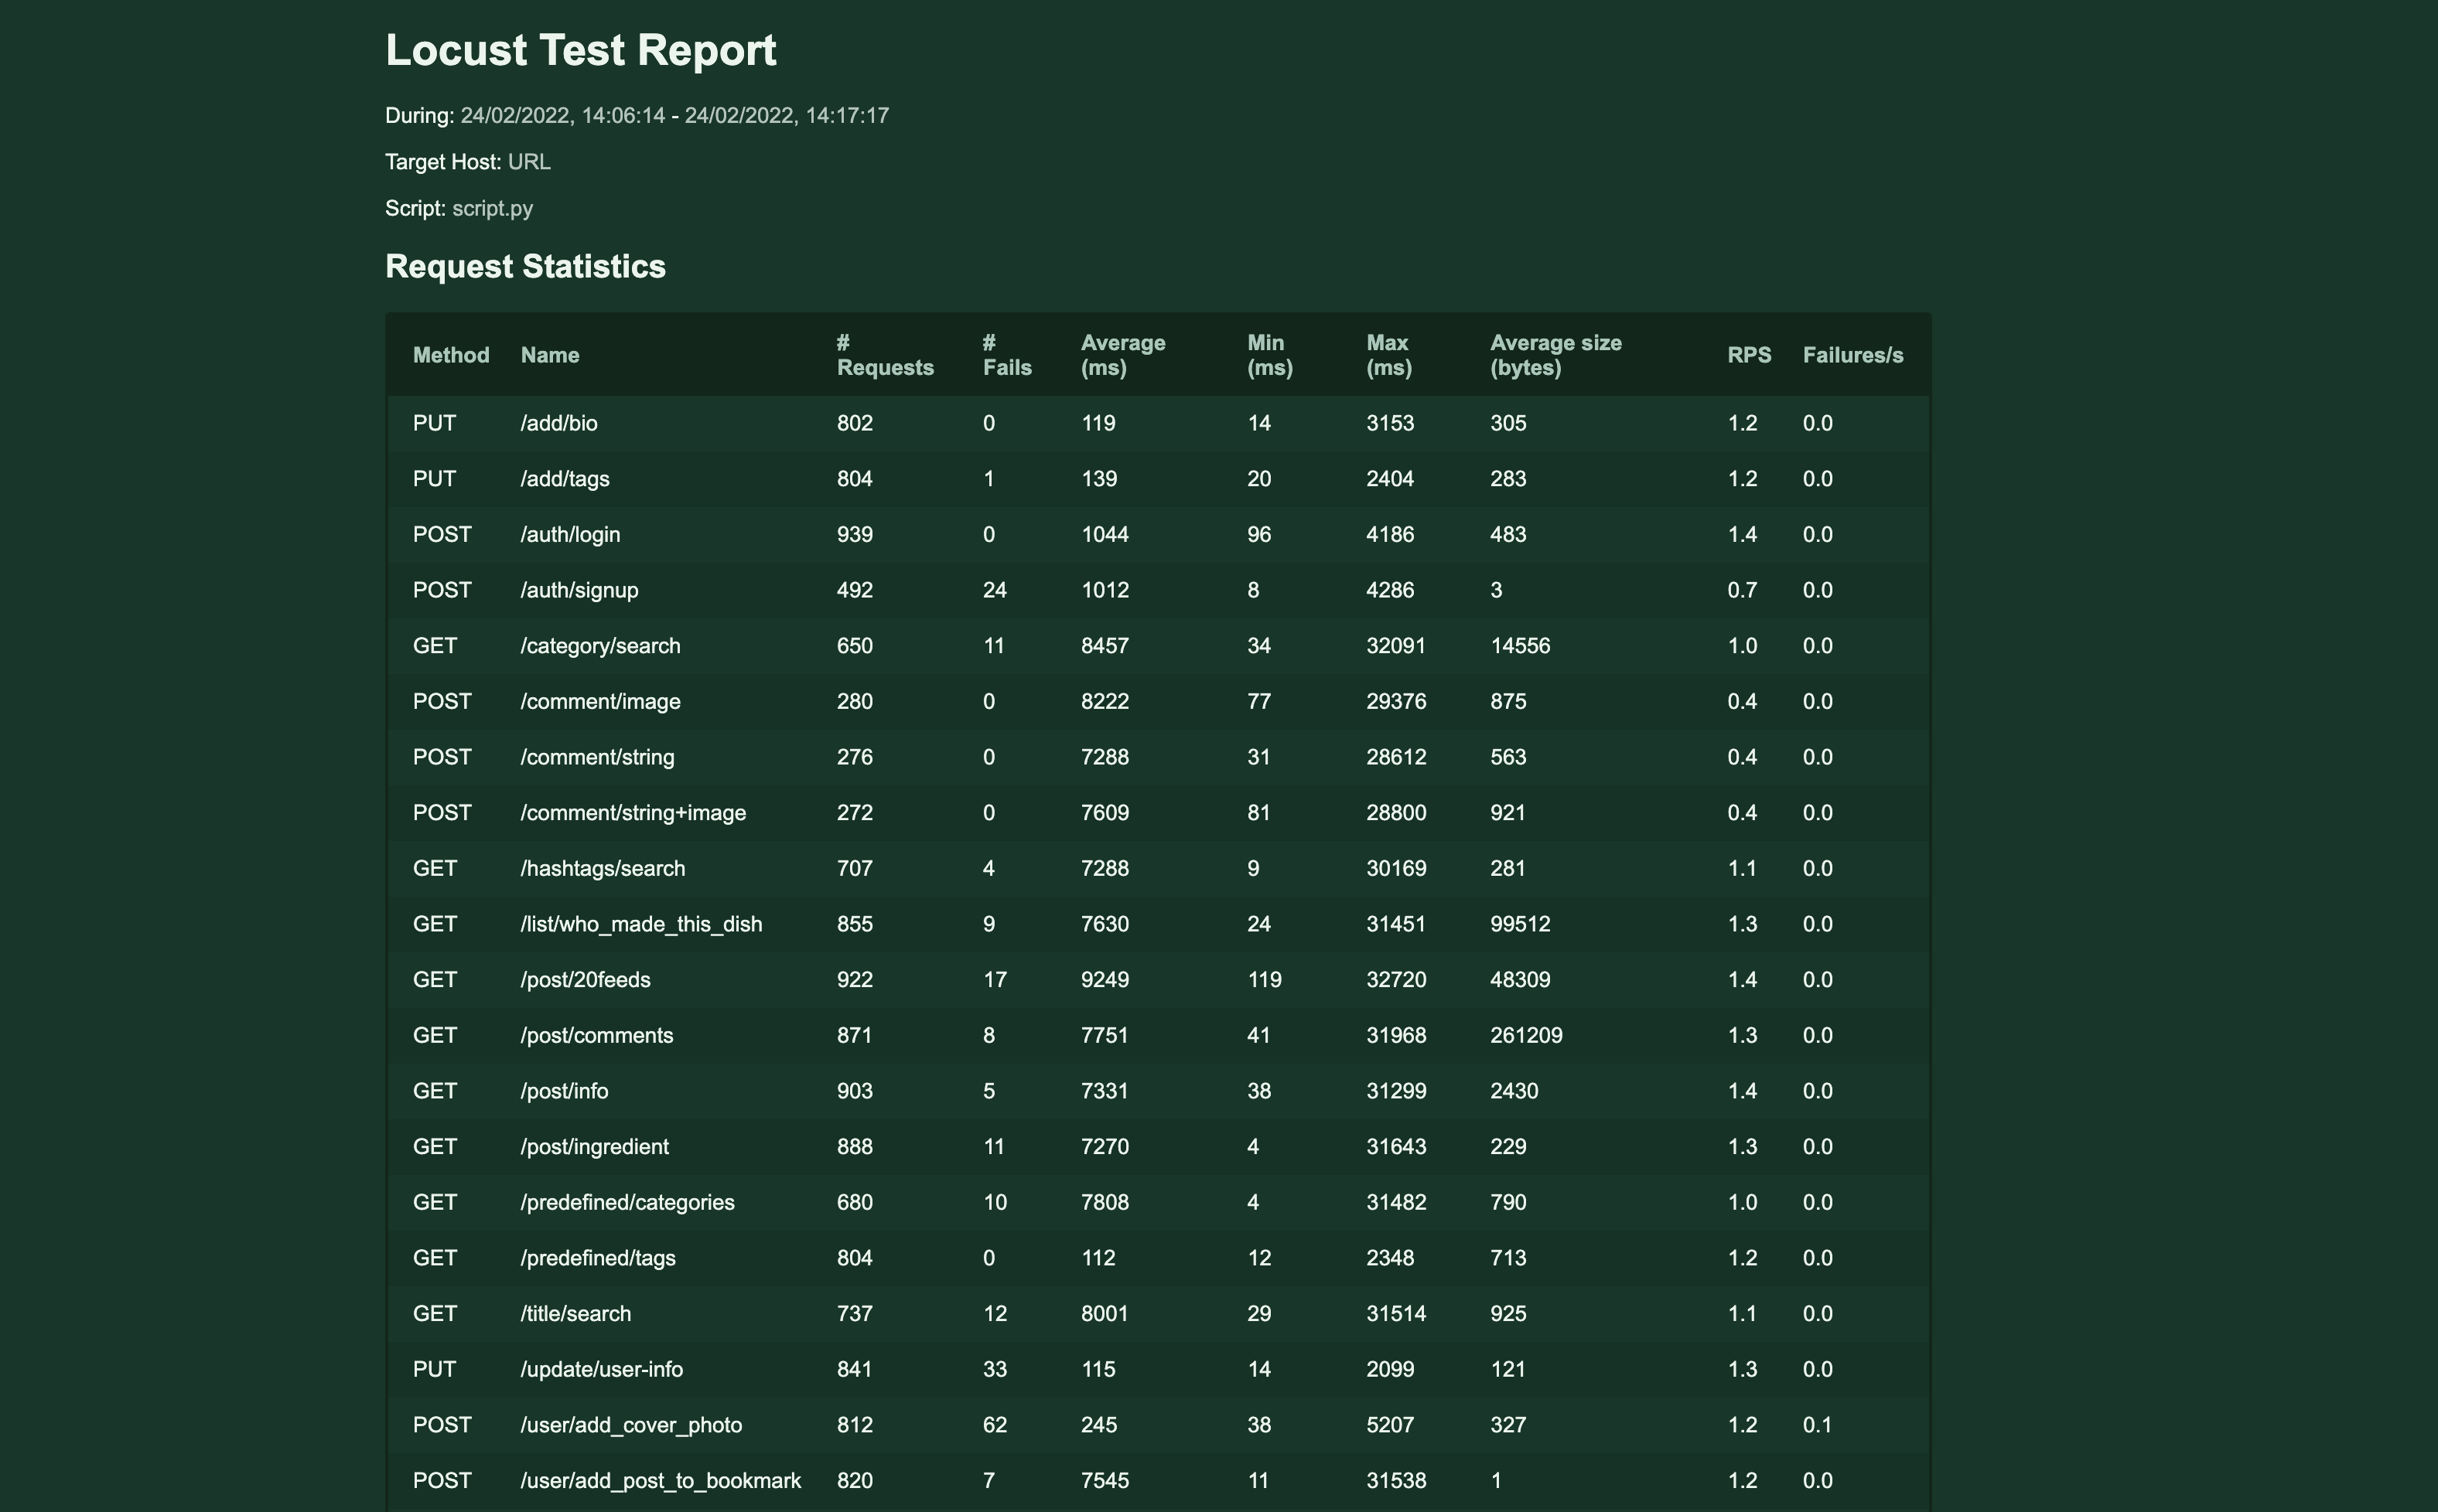The width and height of the screenshot is (2438, 1512).
Task: Click the Min (ms) column header
Action: [x=1269, y=355]
